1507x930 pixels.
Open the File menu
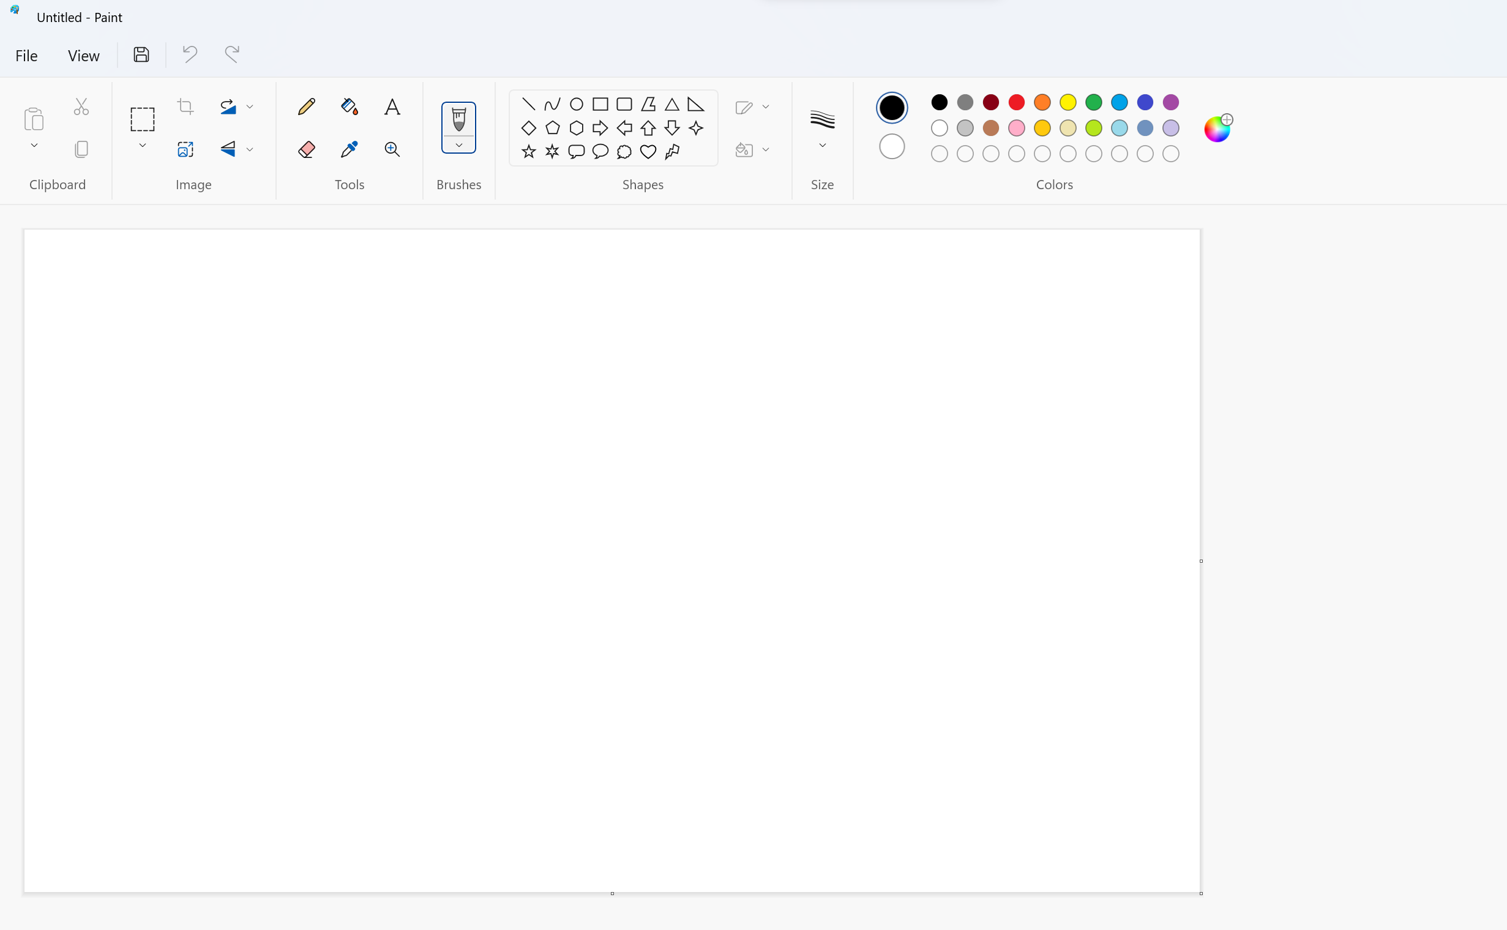26,54
